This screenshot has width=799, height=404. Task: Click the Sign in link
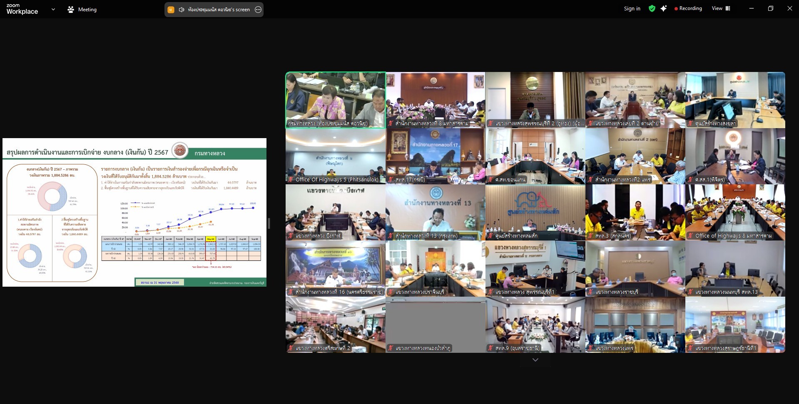[x=632, y=8]
